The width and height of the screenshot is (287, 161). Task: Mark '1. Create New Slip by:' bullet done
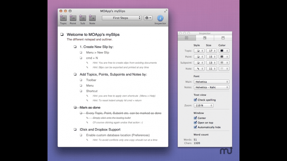[75, 47]
